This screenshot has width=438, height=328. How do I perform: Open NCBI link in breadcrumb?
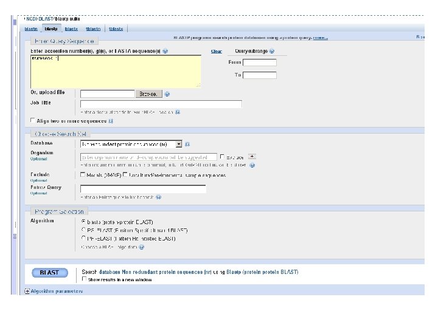click(x=32, y=19)
